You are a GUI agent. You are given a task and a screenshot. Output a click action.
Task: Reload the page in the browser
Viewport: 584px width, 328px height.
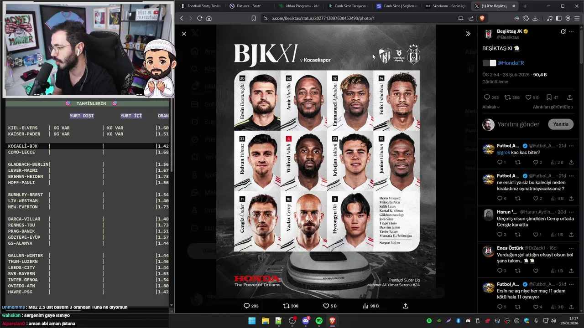(199, 18)
